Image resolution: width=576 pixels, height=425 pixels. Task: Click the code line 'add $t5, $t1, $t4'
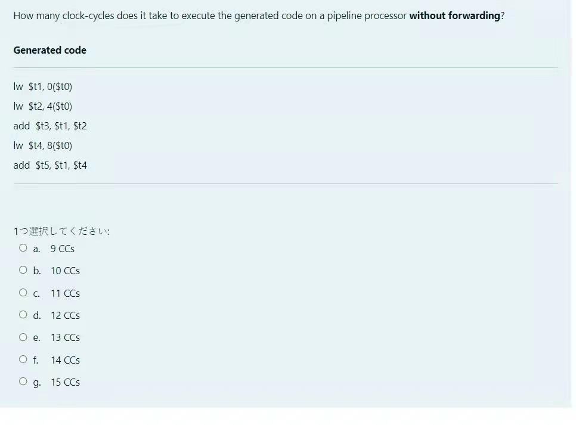pos(50,165)
